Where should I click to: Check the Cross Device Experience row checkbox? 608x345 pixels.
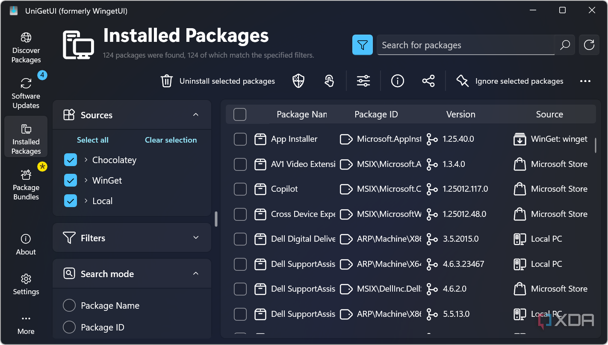coord(240,214)
